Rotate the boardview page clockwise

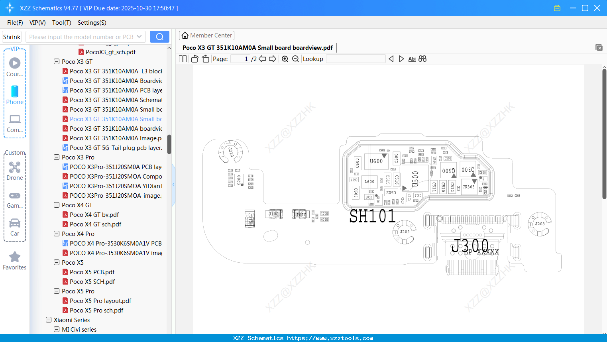coord(205,59)
